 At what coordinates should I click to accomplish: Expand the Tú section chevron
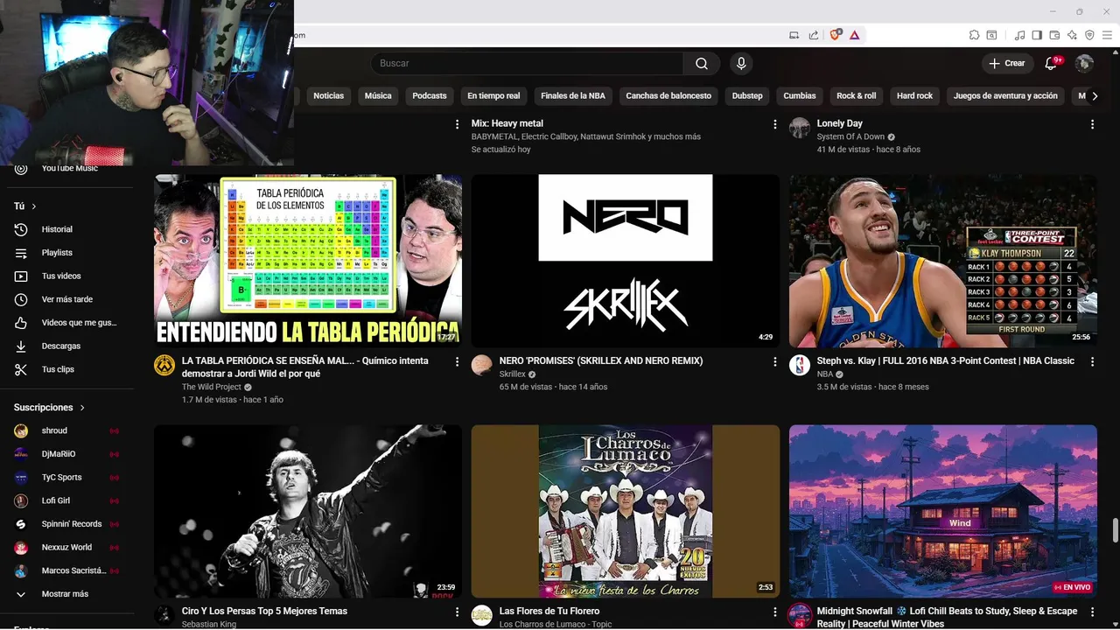pyautogui.click(x=34, y=206)
